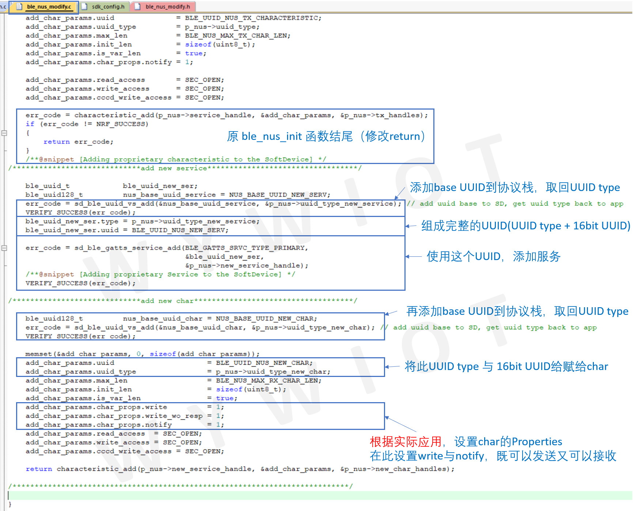Image resolution: width=633 pixels, height=511 pixels.
Task: Click on sd_ble_uuid_vs_add call for nus_base_uuid_service
Action: pyautogui.click(x=213, y=203)
